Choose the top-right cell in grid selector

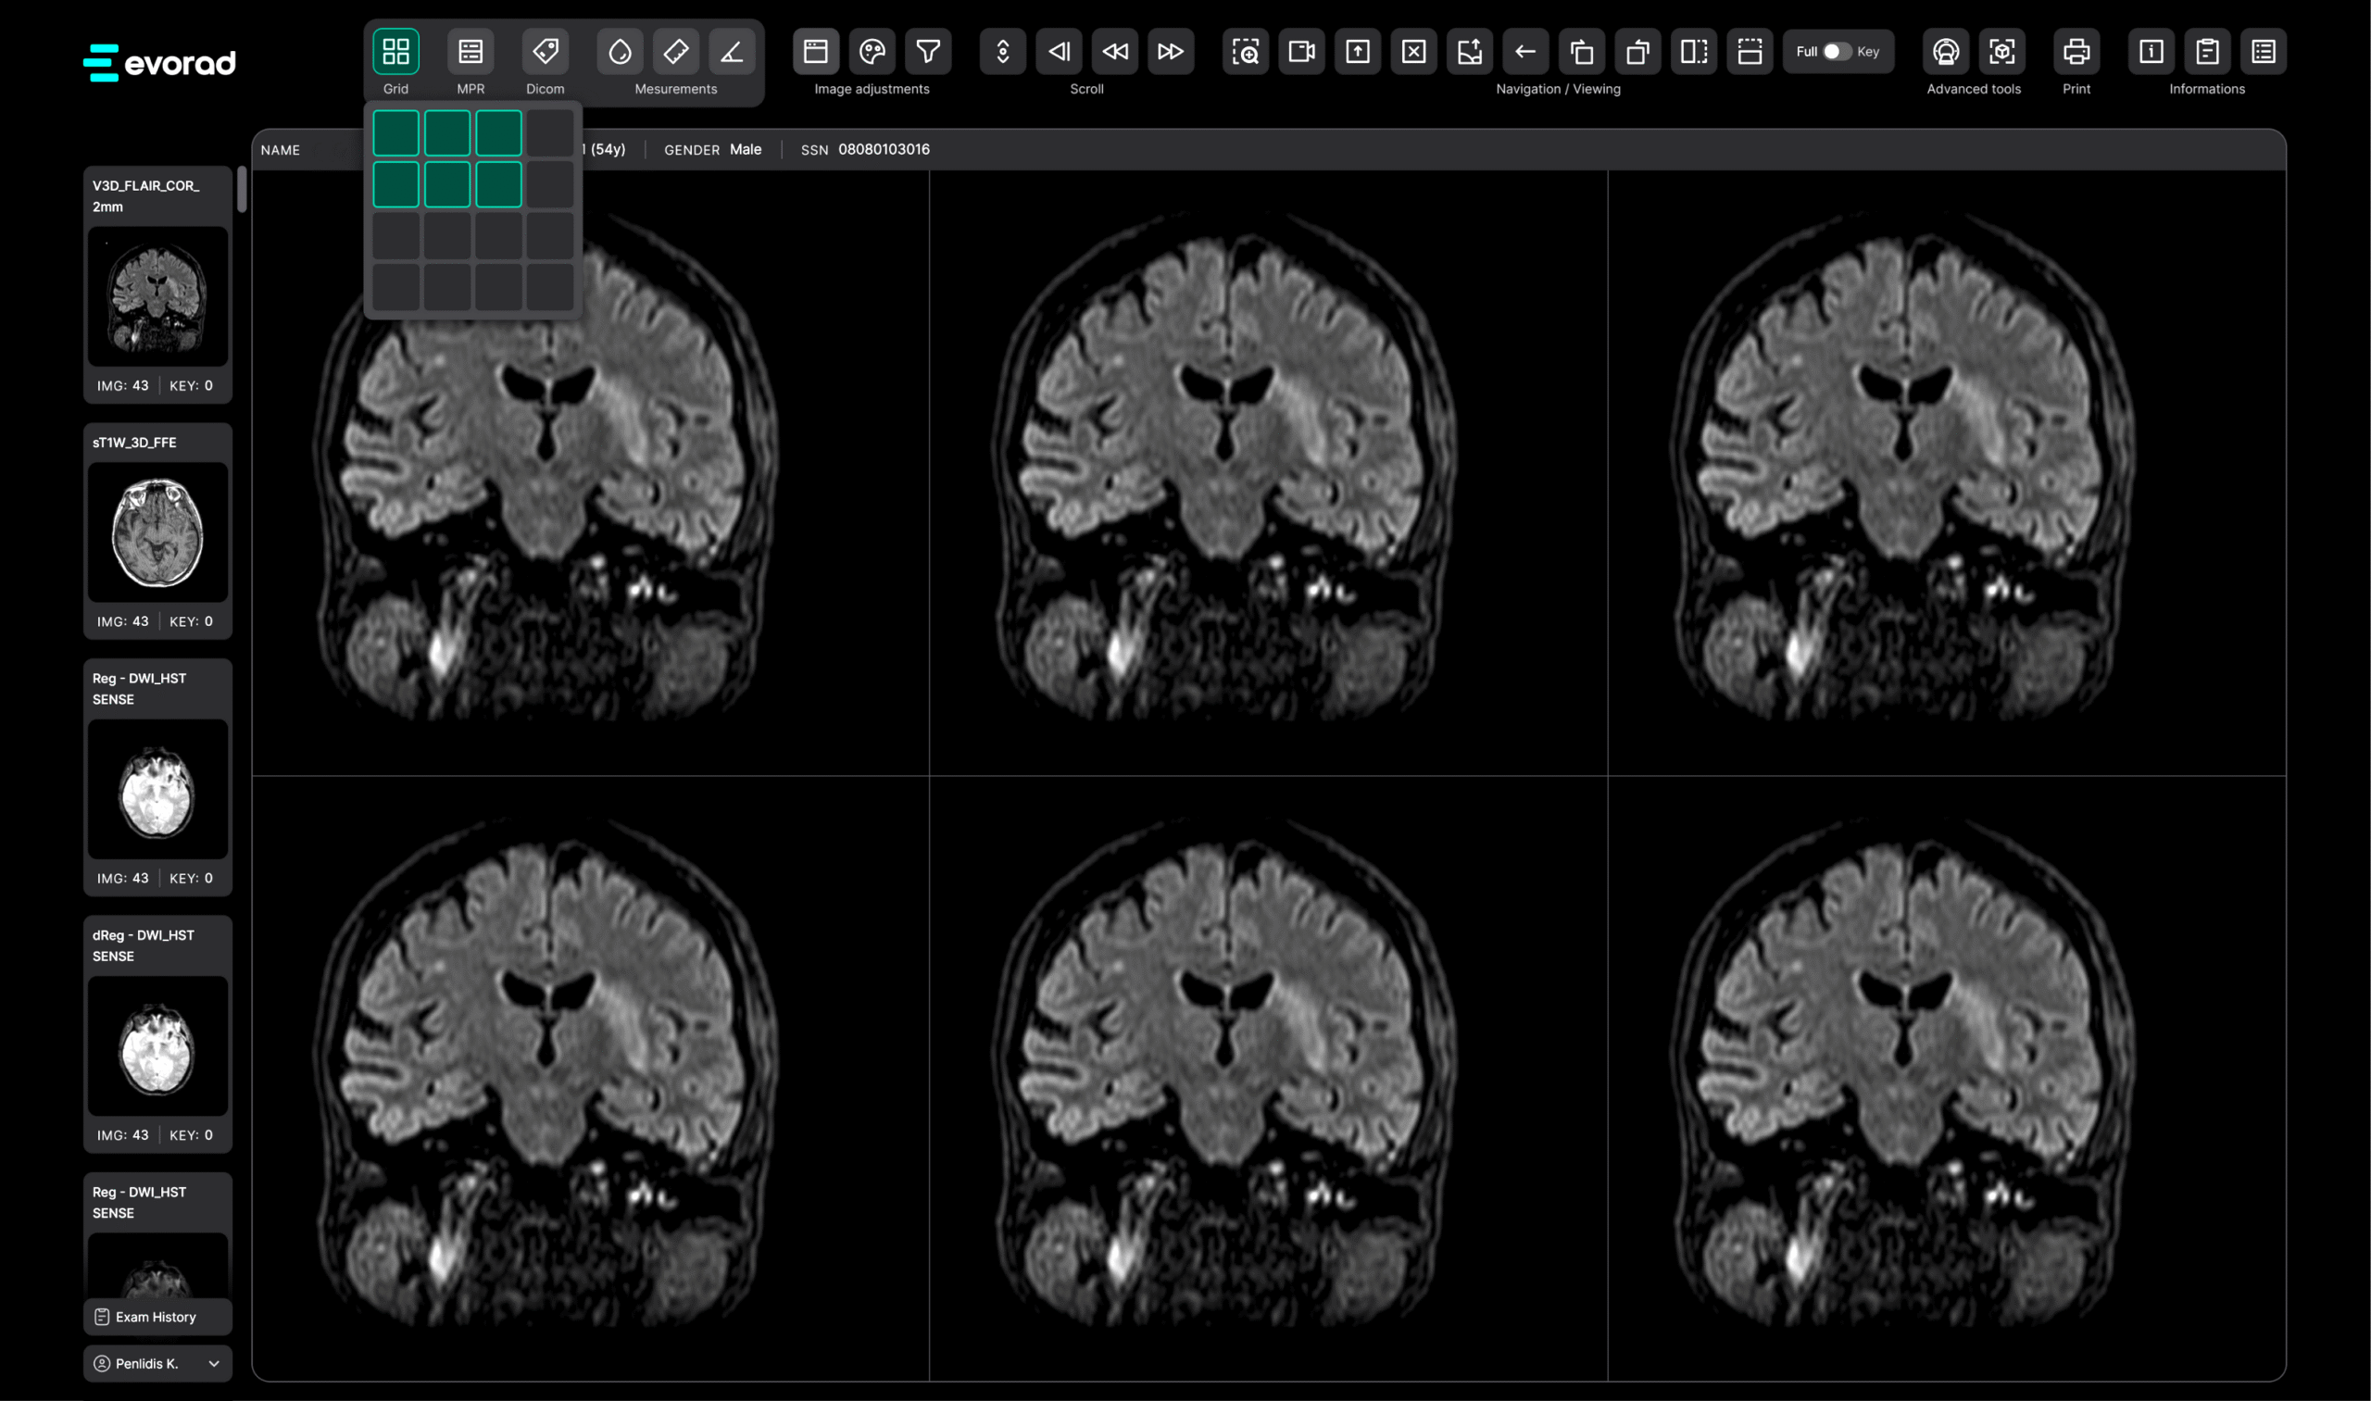click(549, 132)
